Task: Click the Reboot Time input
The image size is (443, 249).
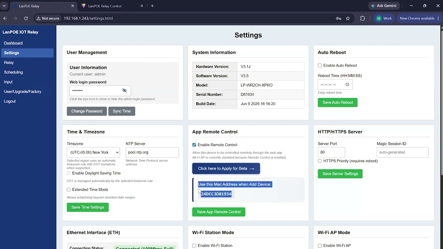Action: click(335, 84)
